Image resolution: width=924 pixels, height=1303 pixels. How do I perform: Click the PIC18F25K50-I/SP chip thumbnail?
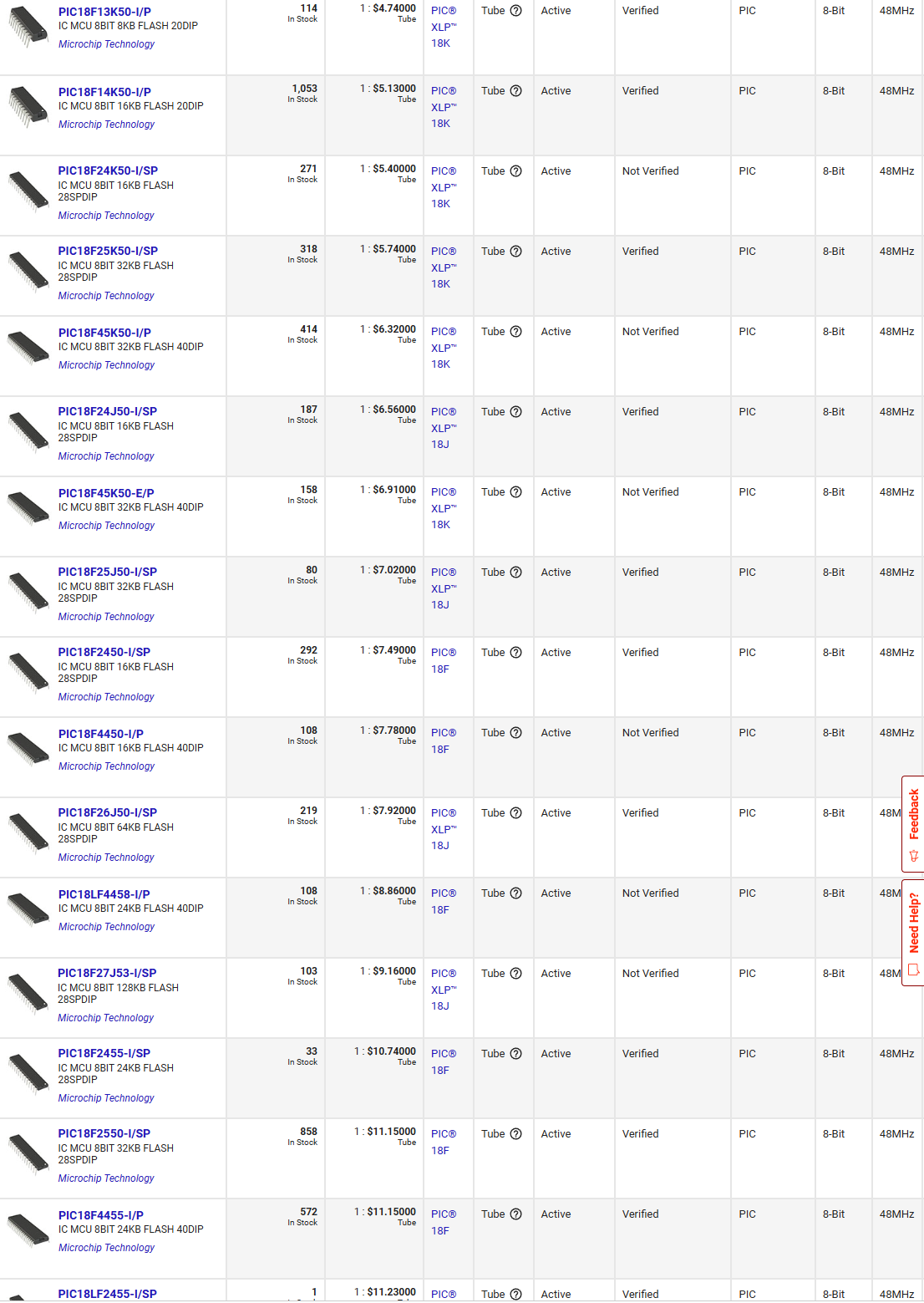pyautogui.click(x=28, y=271)
